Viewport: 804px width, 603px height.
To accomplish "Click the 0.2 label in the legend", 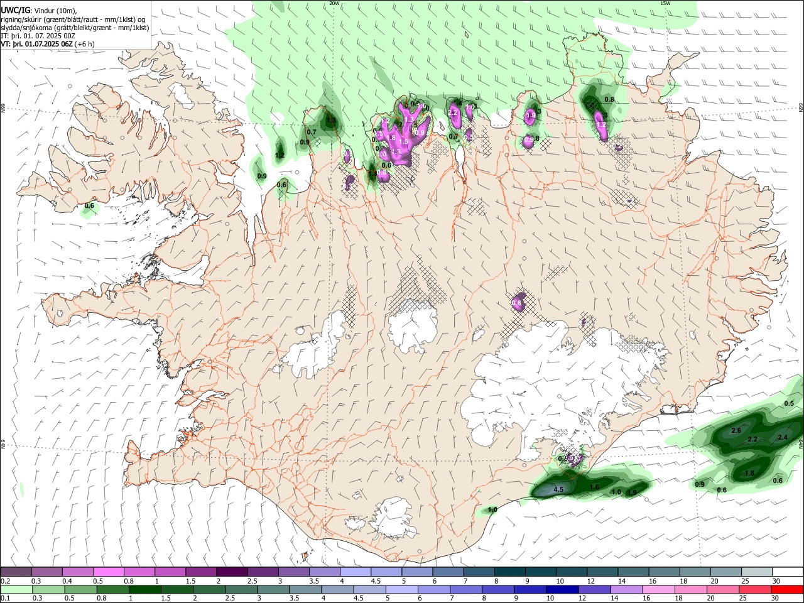I will tap(6, 581).
